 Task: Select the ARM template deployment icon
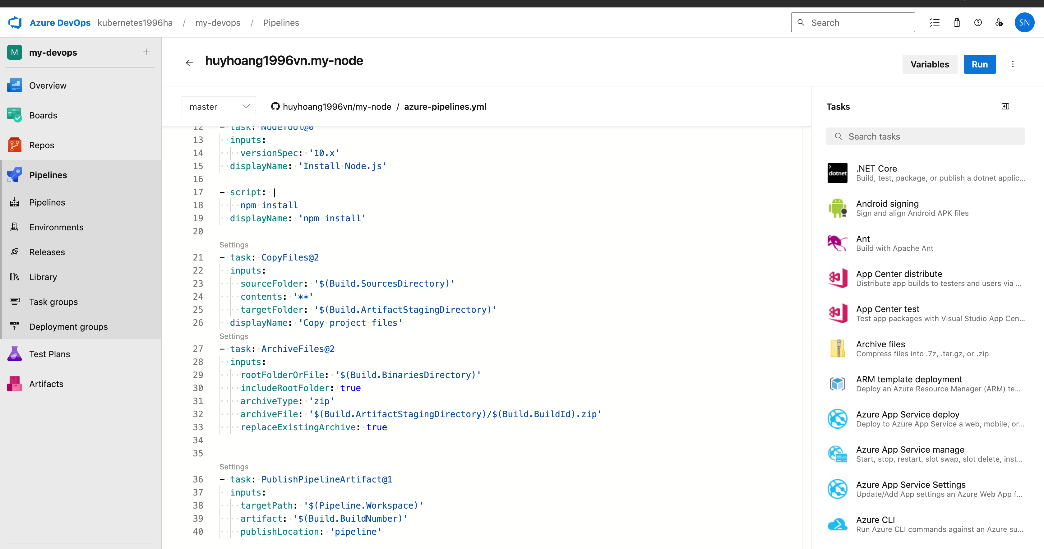click(837, 384)
